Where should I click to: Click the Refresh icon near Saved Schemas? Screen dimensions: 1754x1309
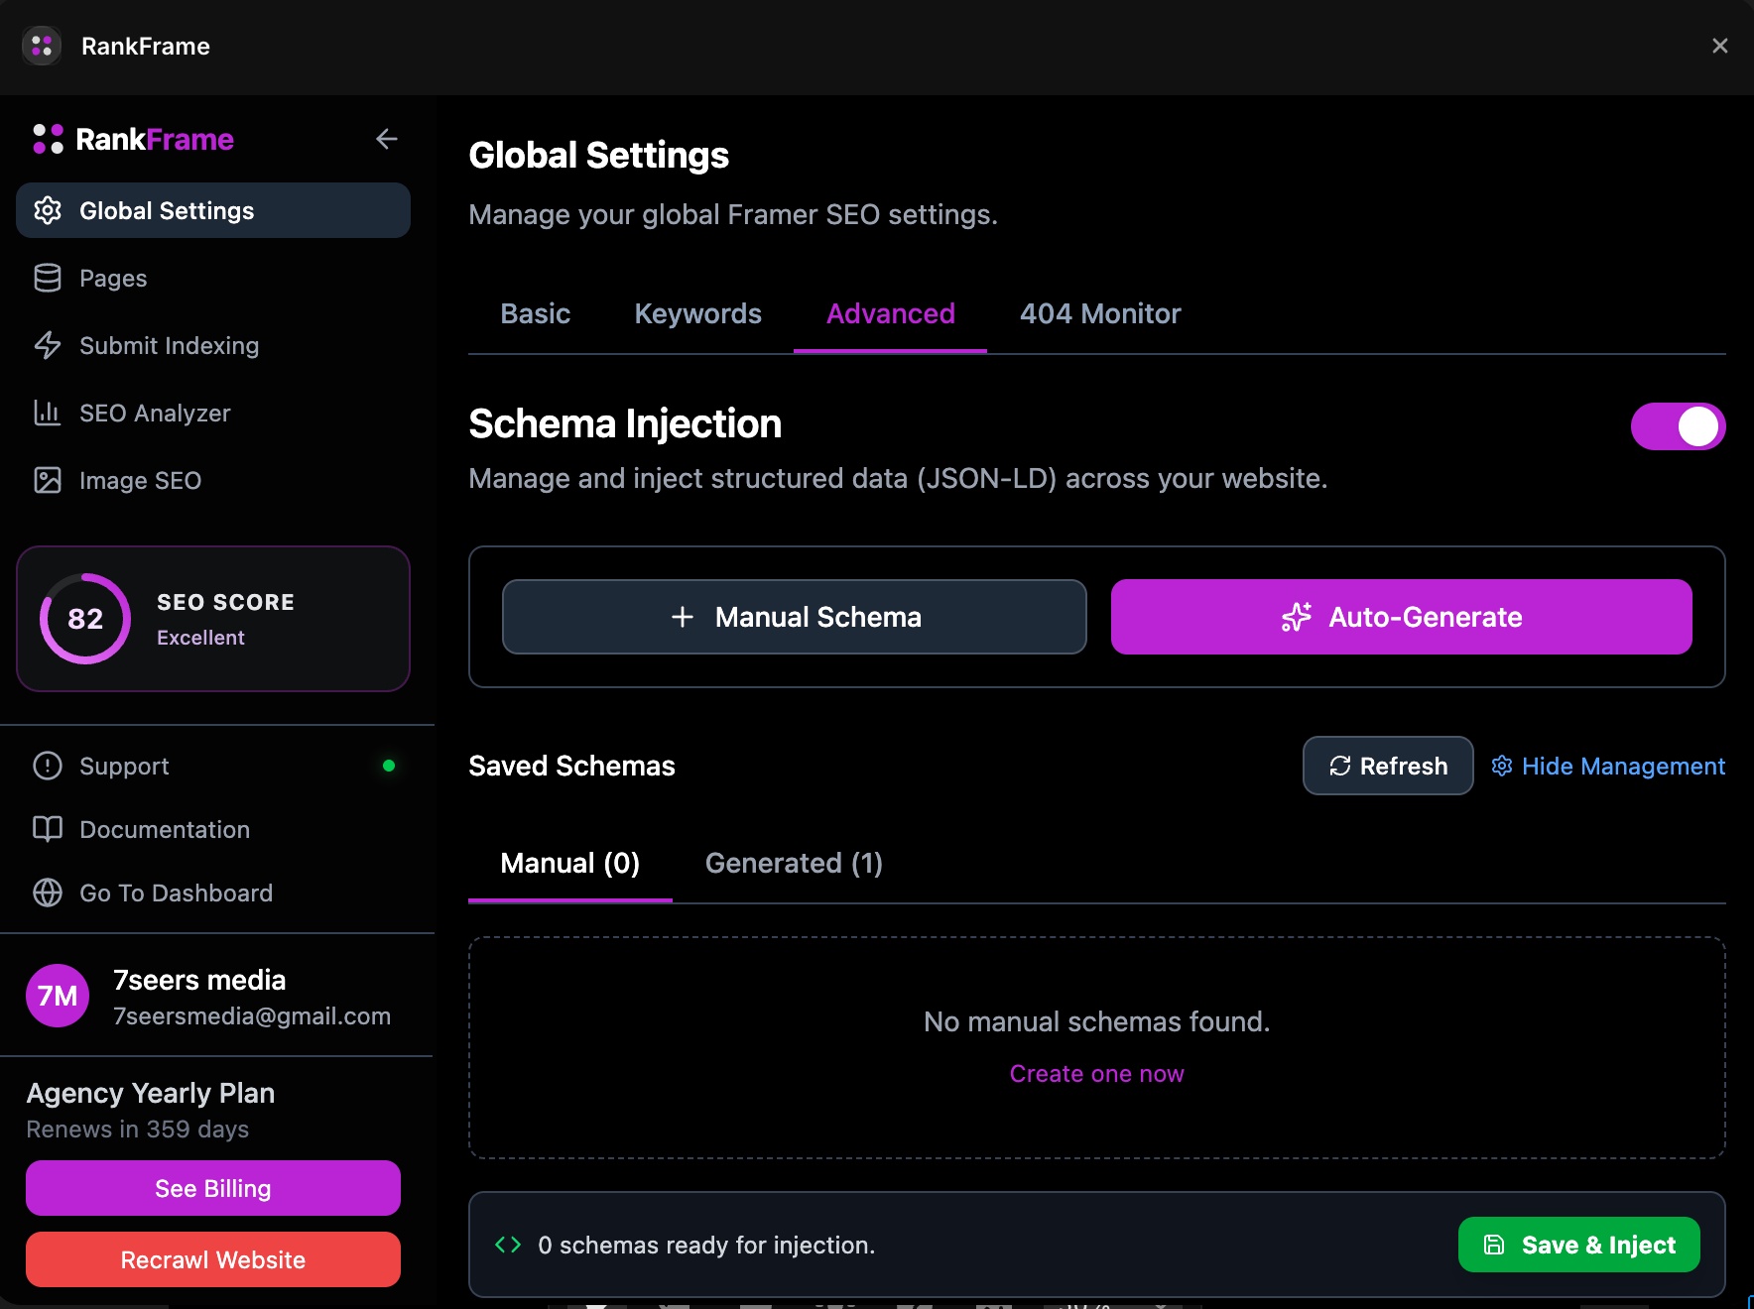[x=1341, y=766]
